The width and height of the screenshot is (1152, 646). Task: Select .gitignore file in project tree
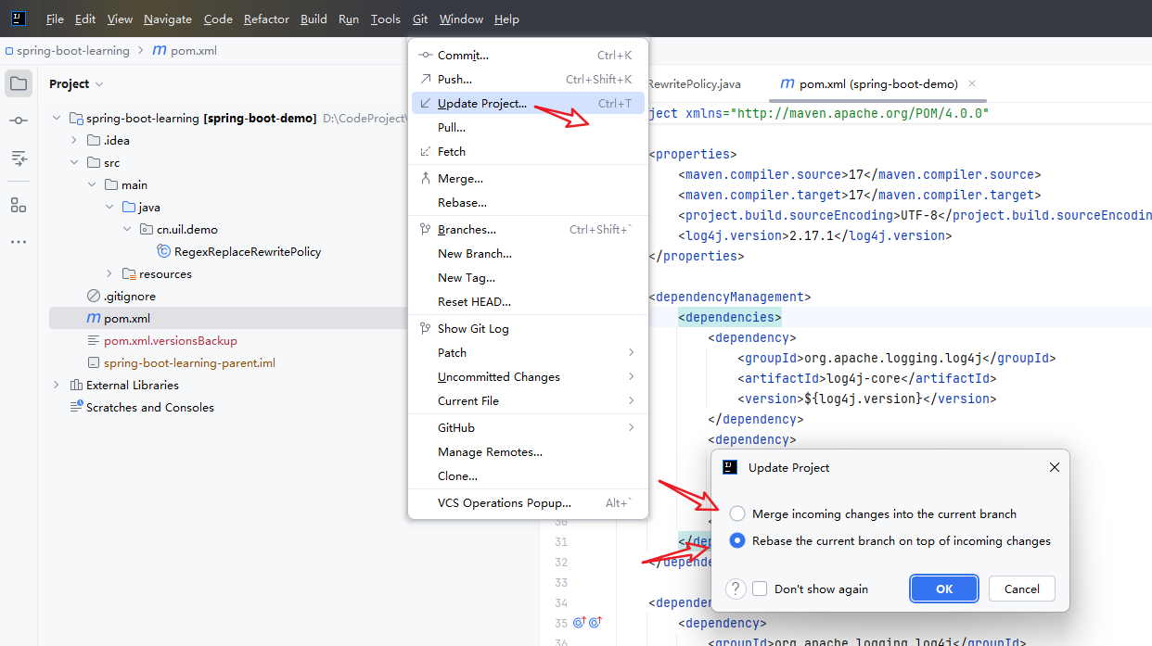(121, 297)
